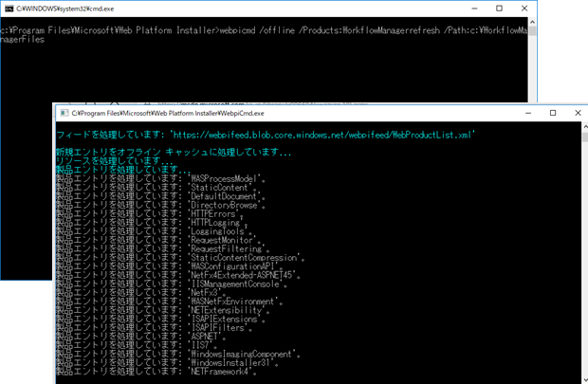Click the 'IIS7' output line
Viewport: 588px width, 384px height.
click(x=137, y=344)
